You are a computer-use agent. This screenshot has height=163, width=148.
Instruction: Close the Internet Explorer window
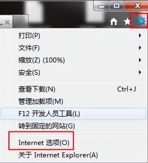click(137, 5)
